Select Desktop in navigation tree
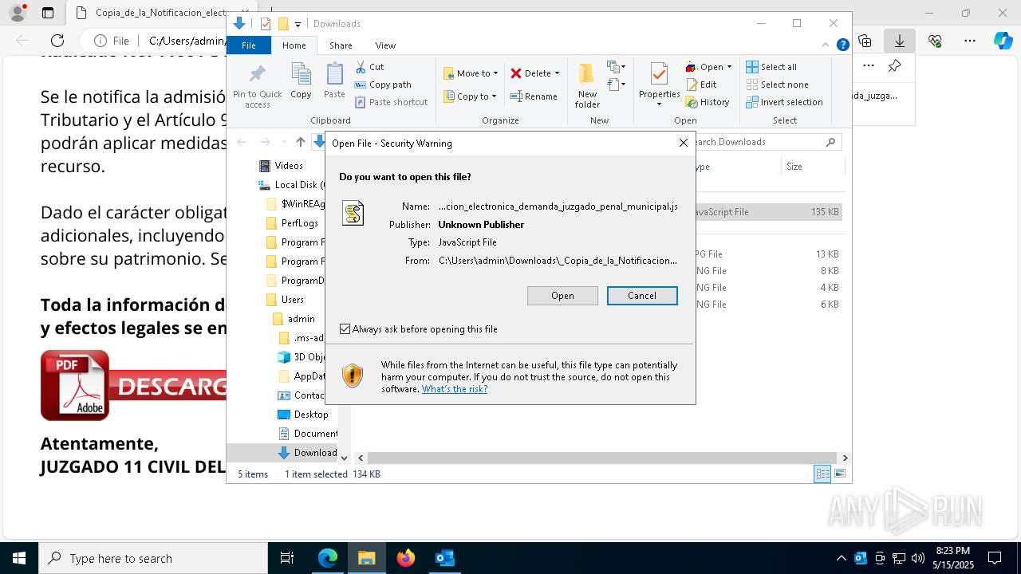 [302, 415]
